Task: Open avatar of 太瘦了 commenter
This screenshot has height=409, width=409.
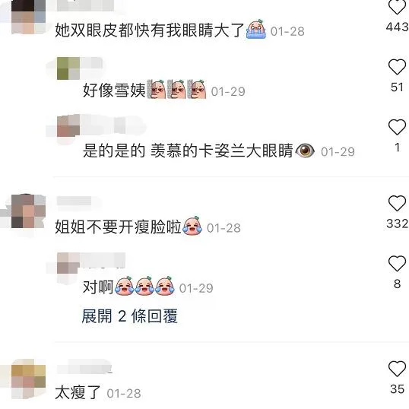Action: click(x=28, y=379)
